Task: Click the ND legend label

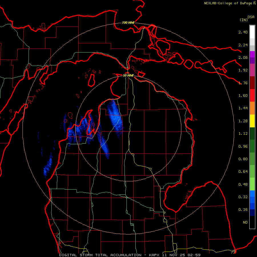Action: coord(245,222)
